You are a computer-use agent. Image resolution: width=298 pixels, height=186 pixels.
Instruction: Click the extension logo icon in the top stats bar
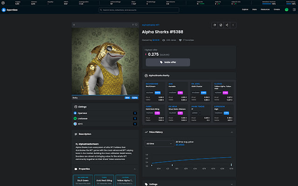click(x=3, y=3)
